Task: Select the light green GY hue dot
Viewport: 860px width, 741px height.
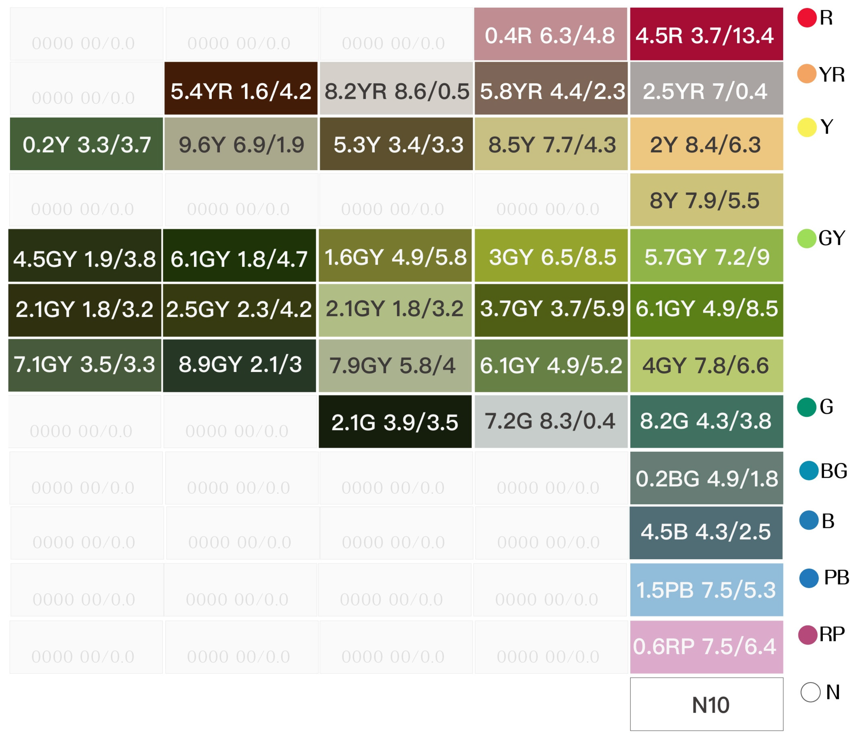Action: coord(807,238)
